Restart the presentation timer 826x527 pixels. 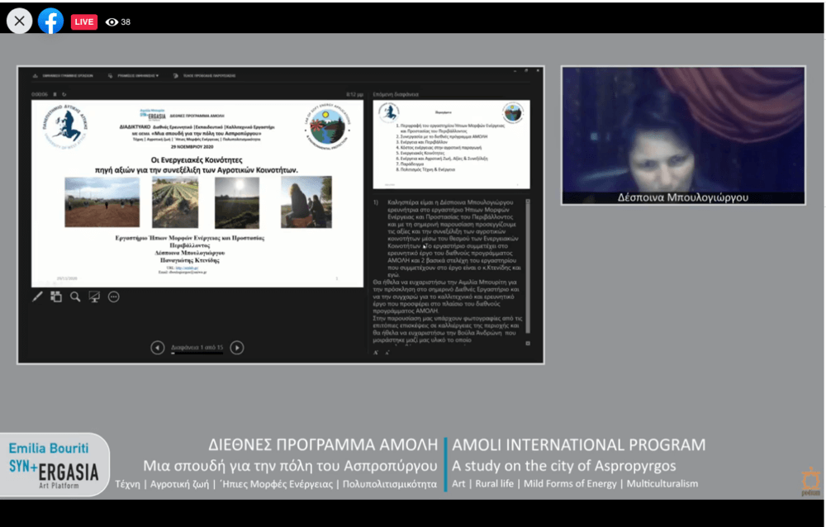point(64,94)
